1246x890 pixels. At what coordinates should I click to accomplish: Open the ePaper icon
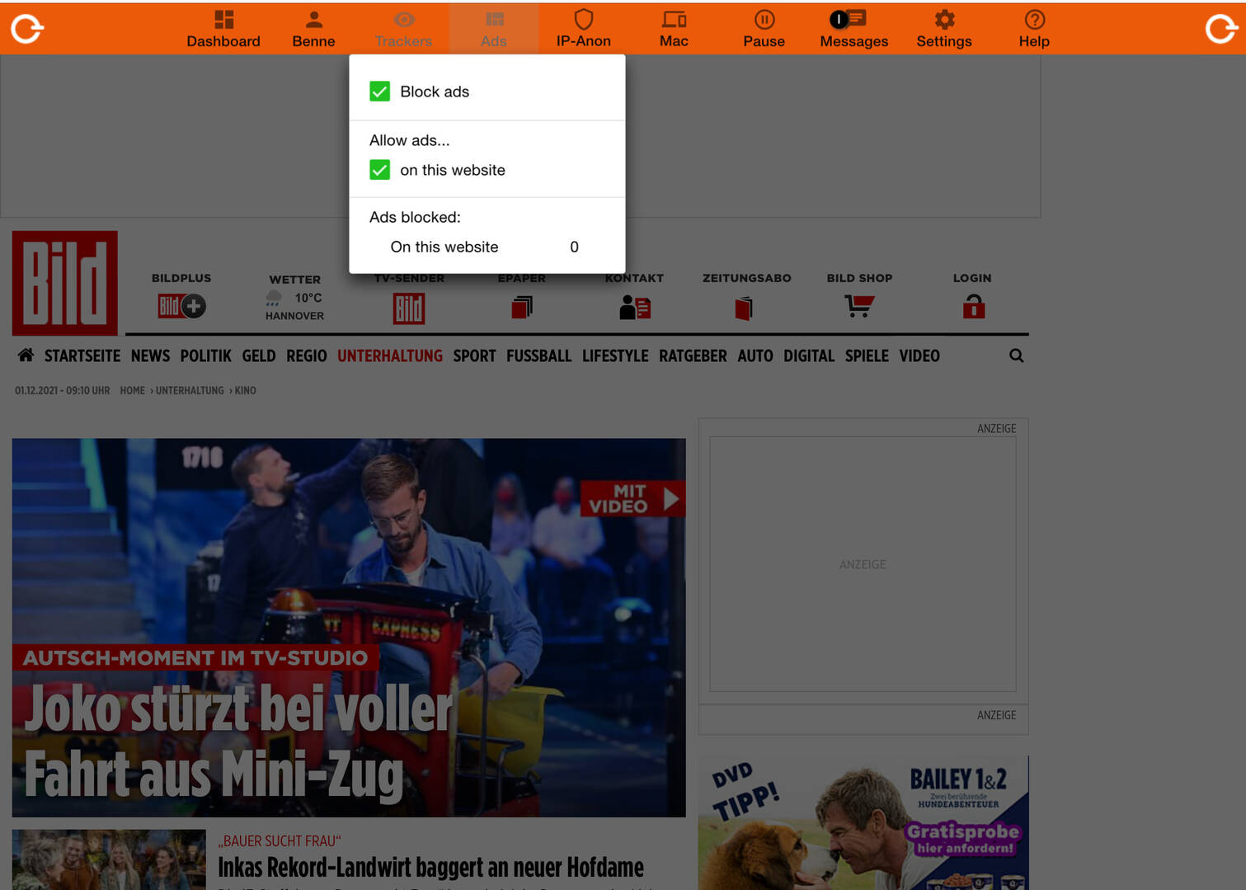point(522,308)
